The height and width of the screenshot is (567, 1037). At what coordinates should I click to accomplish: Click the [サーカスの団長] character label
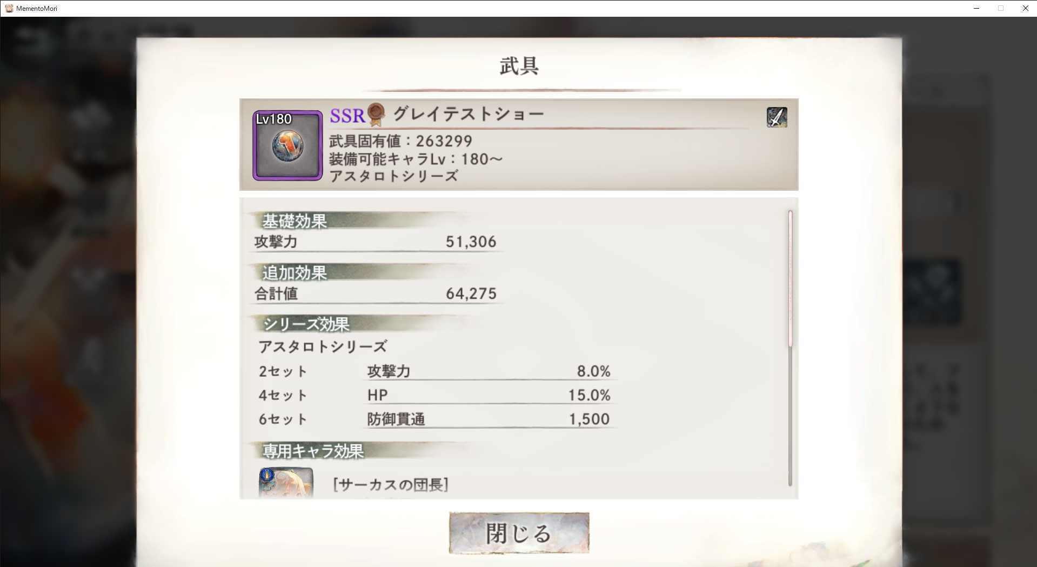[x=391, y=484]
